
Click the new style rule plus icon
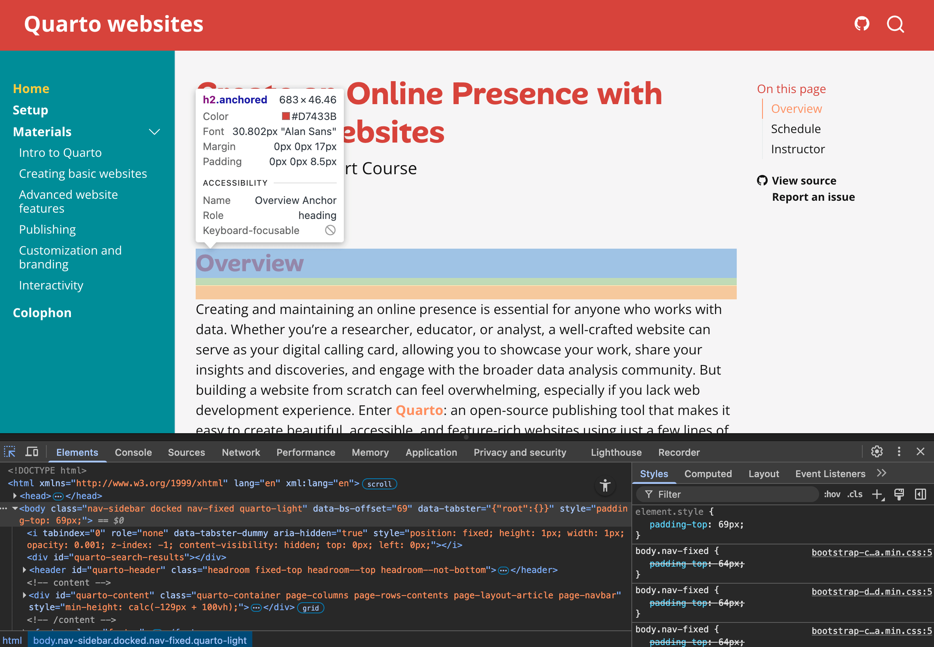877,494
